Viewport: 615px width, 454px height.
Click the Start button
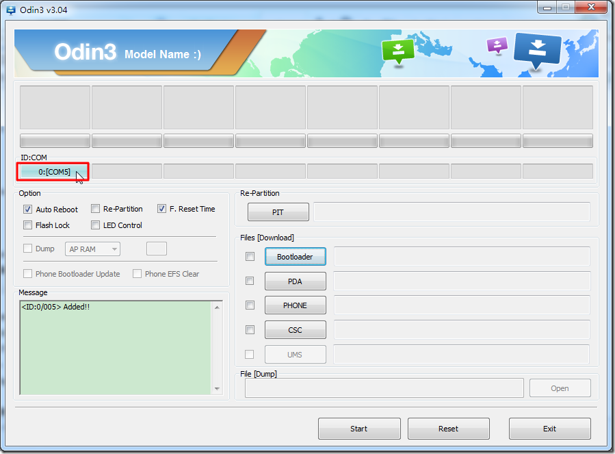pos(359,429)
